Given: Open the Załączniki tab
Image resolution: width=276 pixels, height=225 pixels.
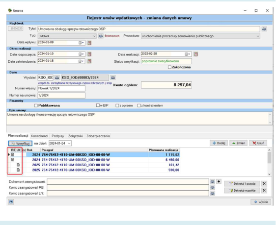Looking at the screenshot, I should pyautogui.click(x=76, y=136).
